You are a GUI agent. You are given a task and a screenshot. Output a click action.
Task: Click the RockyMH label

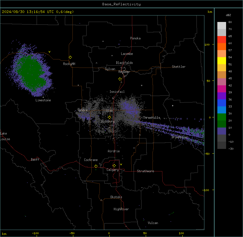(69, 64)
